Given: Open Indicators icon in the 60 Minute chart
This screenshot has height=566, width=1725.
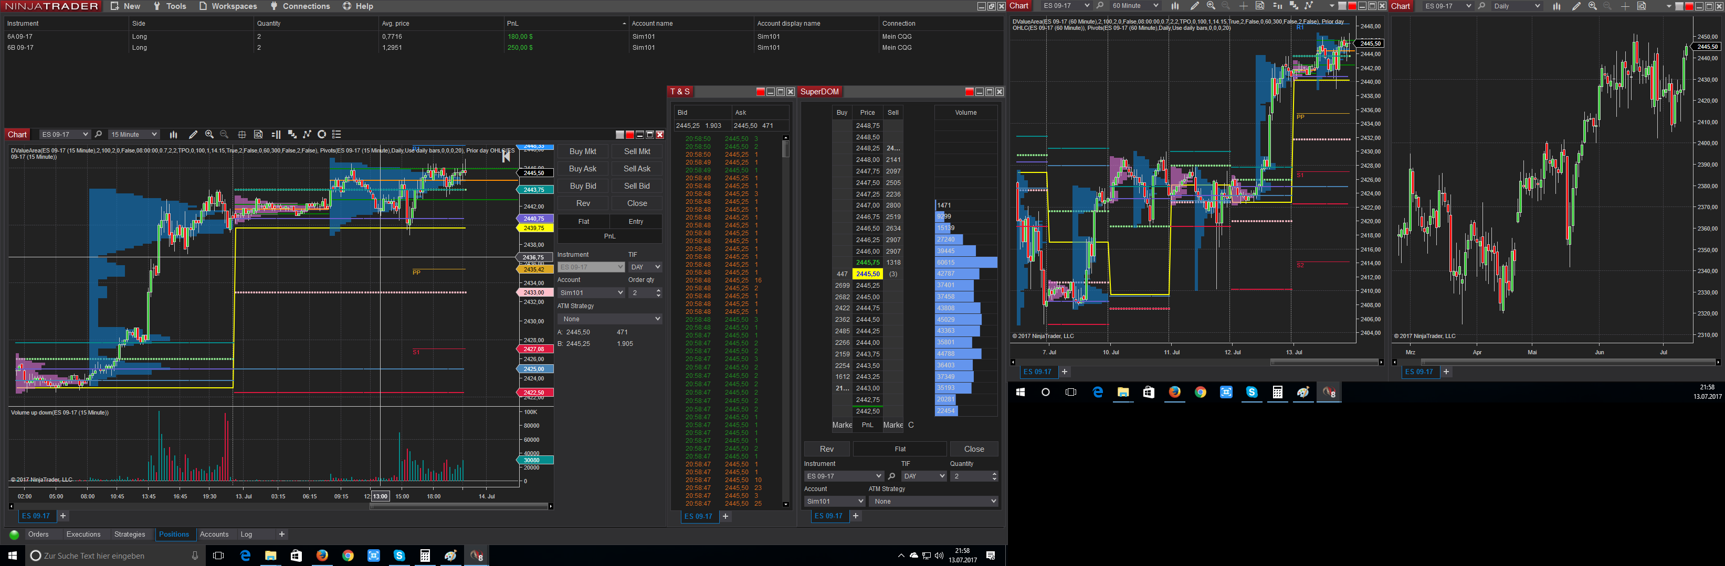Looking at the screenshot, I should (1293, 6).
